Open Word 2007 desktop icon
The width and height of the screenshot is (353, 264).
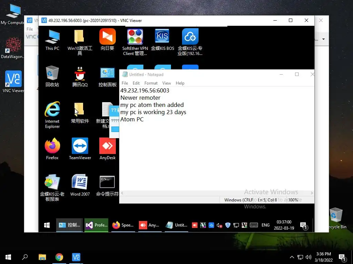(80, 185)
